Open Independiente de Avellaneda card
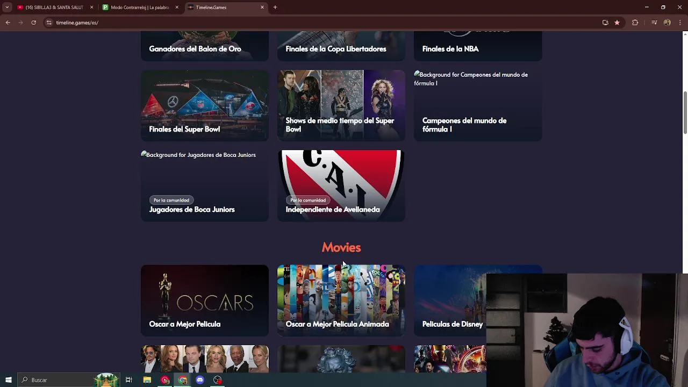The height and width of the screenshot is (387, 688). (341, 186)
